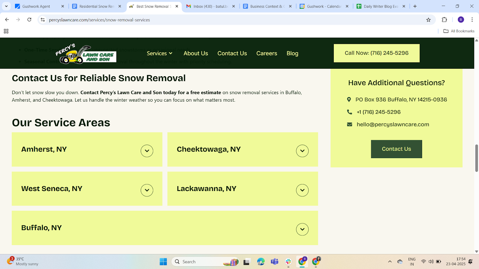This screenshot has width=479, height=269.
Task: Open Contact Us in the navigation bar
Action: (x=232, y=53)
